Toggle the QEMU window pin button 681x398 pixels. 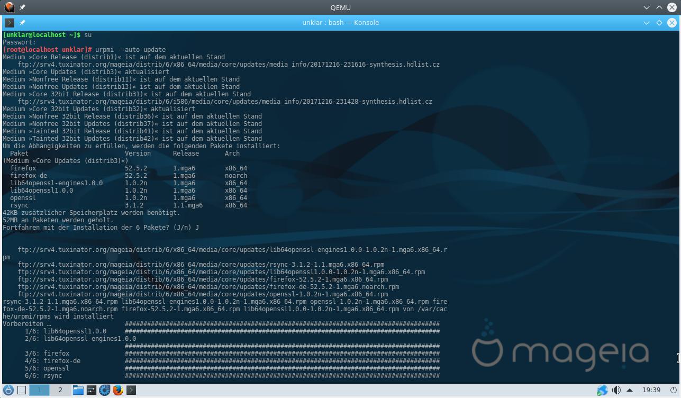[x=22, y=7]
